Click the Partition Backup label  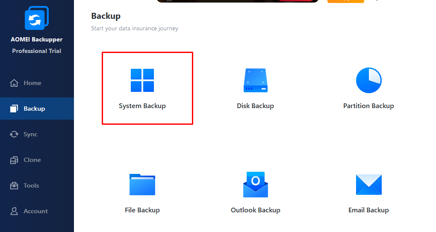[x=368, y=106]
